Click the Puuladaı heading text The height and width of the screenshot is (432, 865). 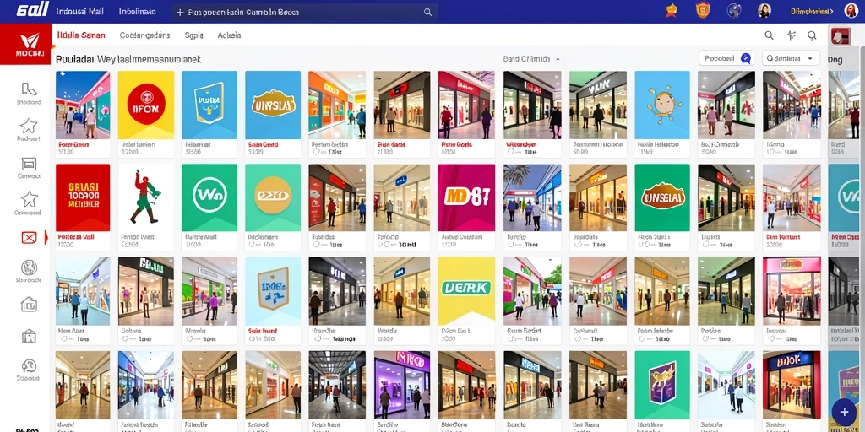point(75,59)
